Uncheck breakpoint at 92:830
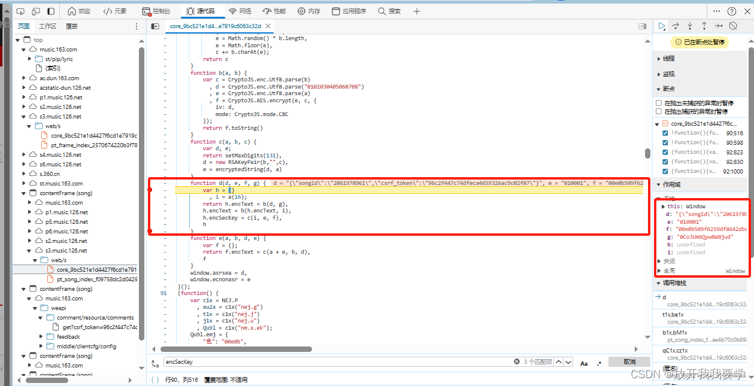 [x=666, y=162]
